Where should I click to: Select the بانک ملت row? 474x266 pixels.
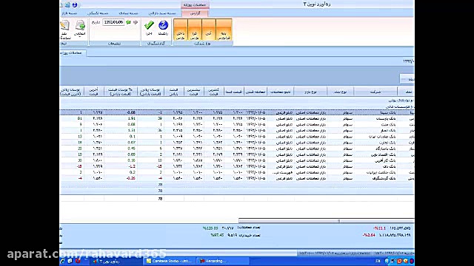point(237,124)
